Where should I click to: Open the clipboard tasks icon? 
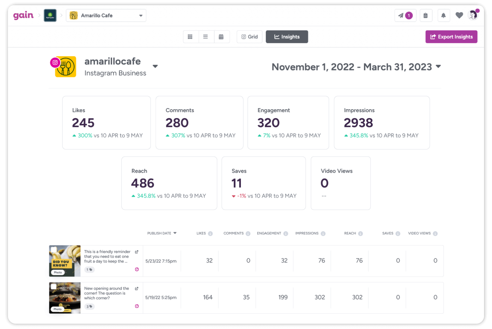(426, 15)
